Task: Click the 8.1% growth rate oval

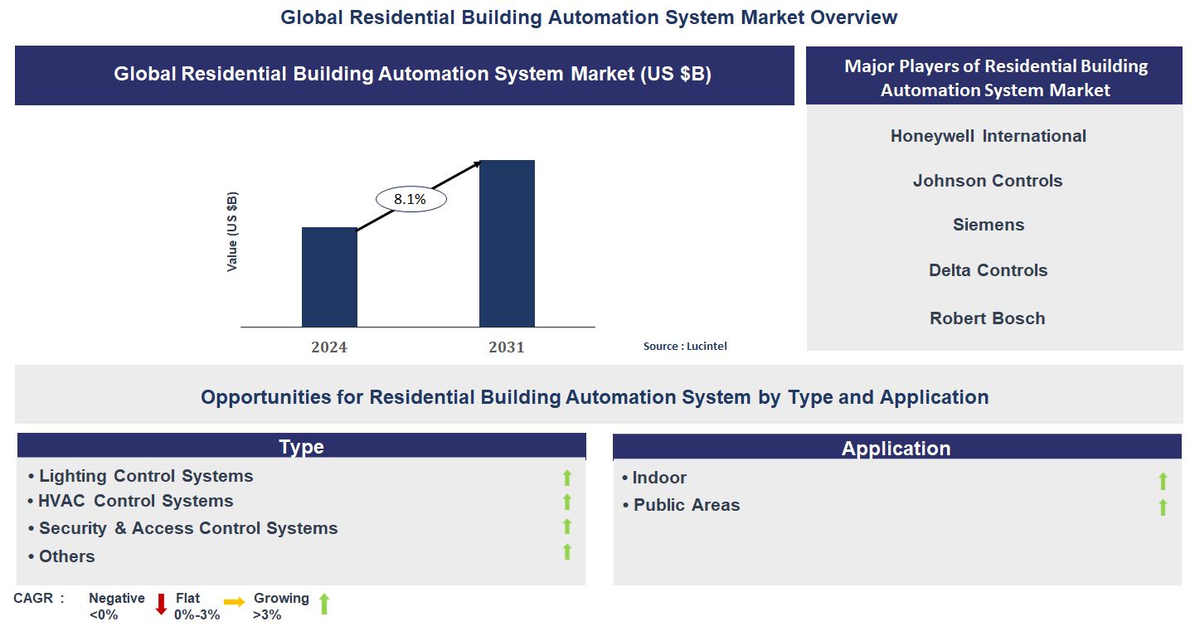Action: (x=410, y=199)
